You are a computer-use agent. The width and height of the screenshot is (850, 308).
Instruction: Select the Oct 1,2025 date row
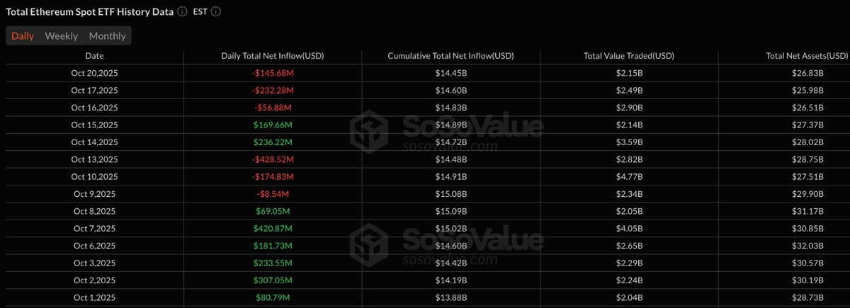94,297
